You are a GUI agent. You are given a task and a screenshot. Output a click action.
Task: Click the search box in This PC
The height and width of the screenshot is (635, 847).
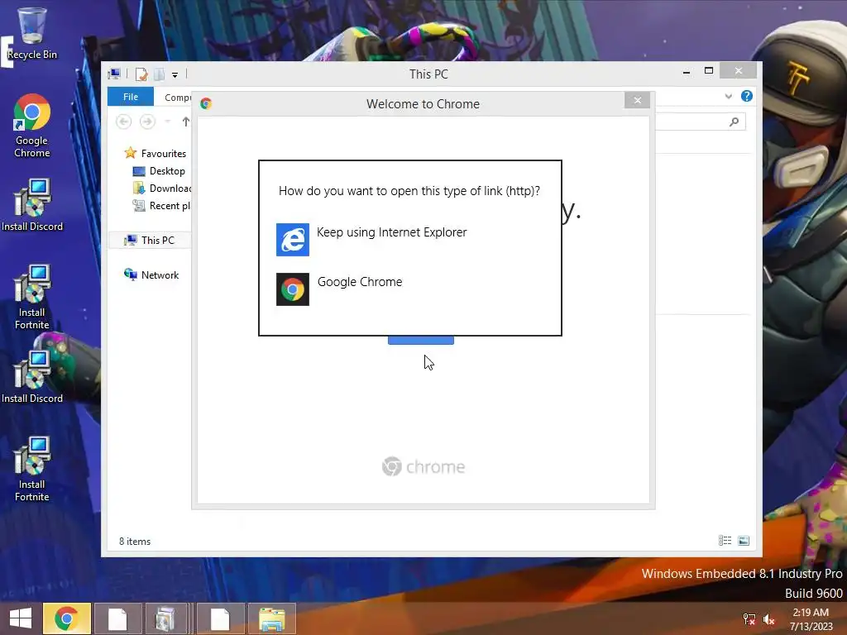click(700, 122)
